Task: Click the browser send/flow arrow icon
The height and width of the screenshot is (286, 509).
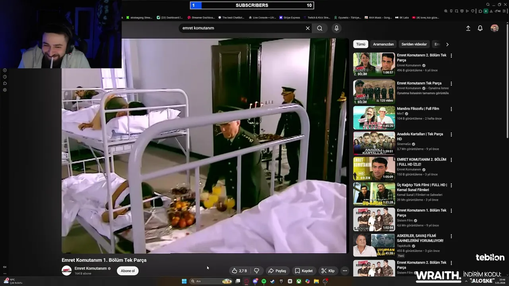Action: [x=467, y=11]
